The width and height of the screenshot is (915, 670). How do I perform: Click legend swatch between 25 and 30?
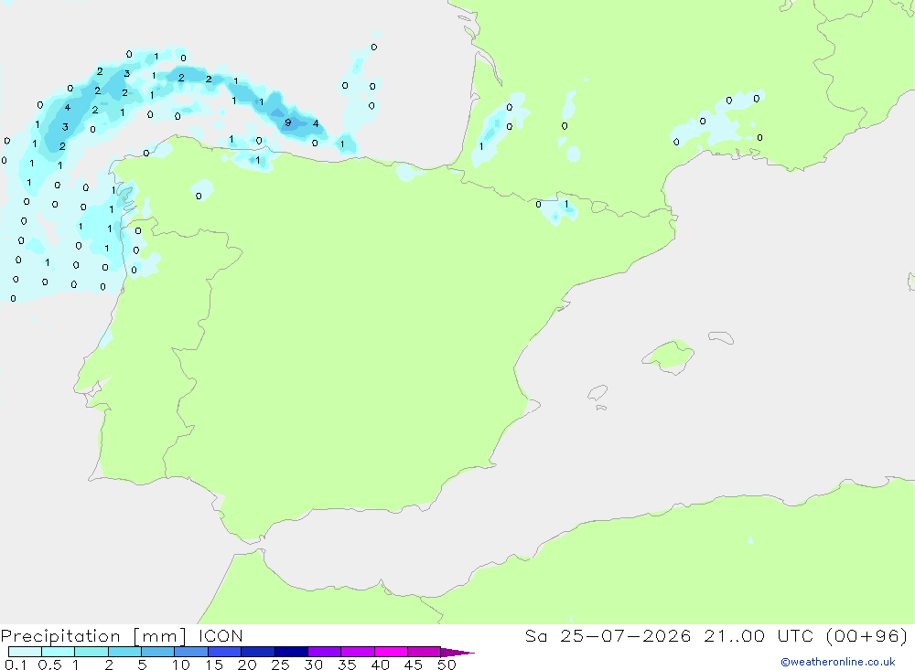tap(291, 652)
